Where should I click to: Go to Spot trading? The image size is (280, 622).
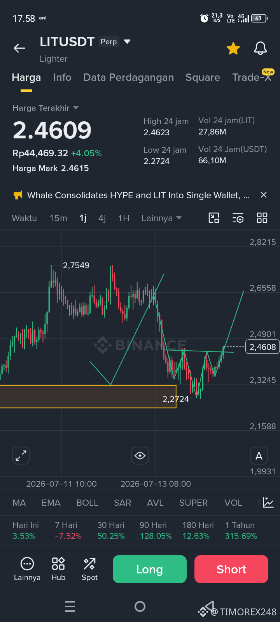pyautogui.click(x=89, y=569)
